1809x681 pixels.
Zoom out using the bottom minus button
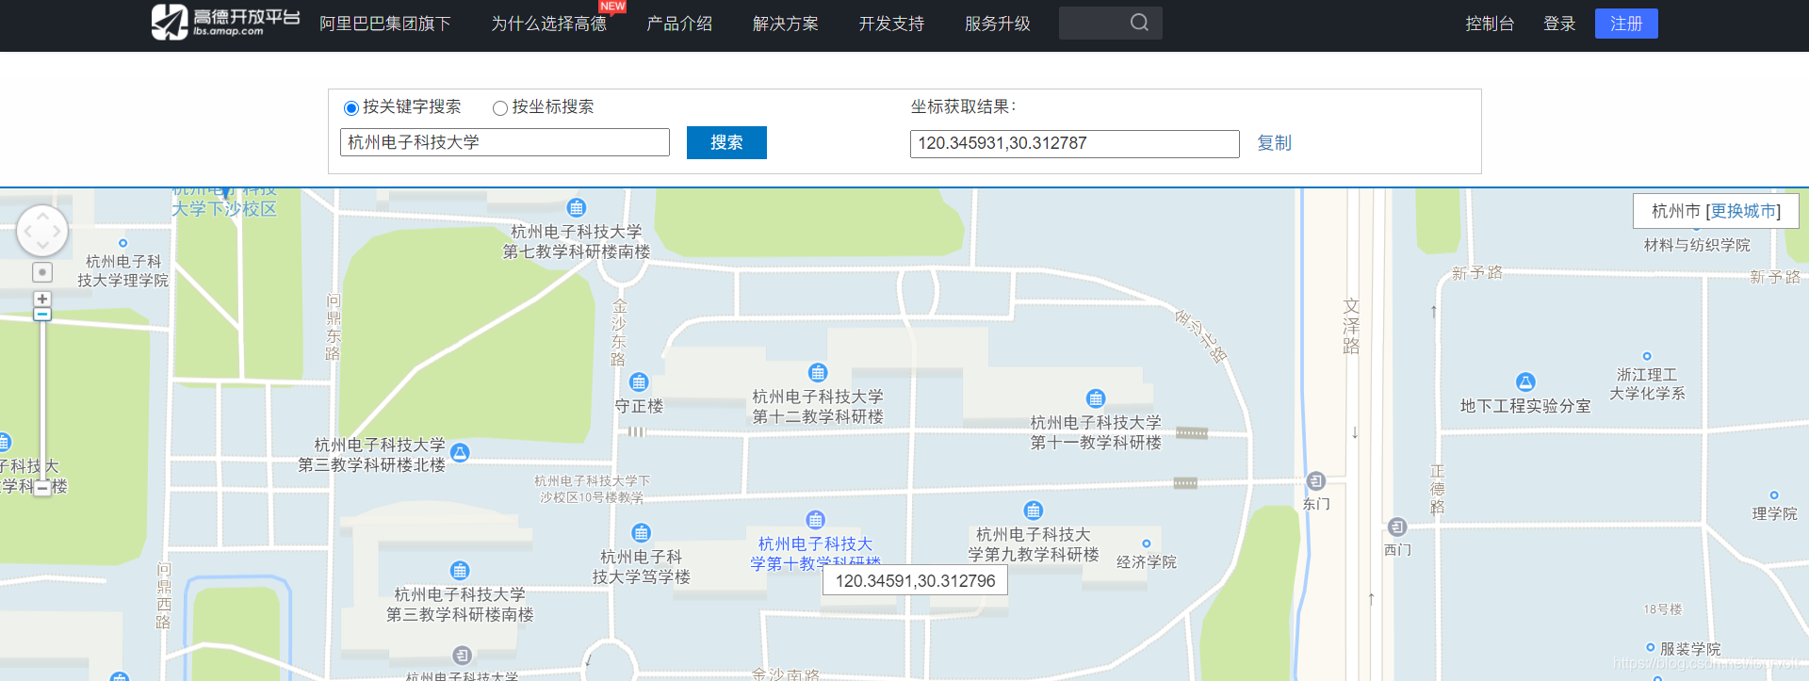(x=42, y=488)
